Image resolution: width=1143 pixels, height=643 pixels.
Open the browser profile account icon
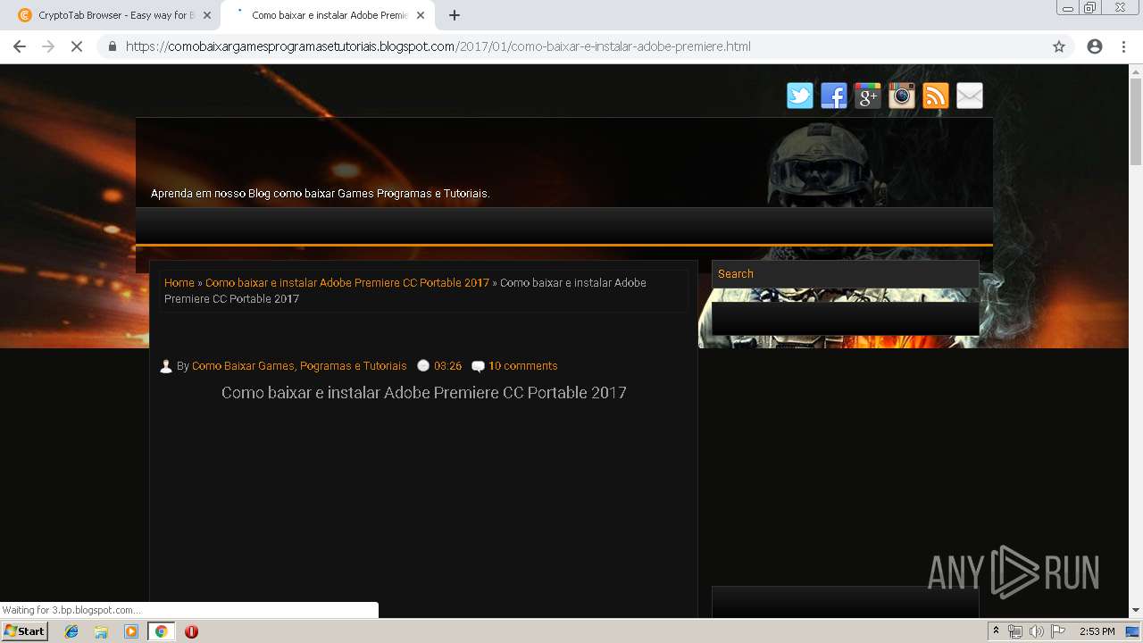click(x=1095, y=46)
